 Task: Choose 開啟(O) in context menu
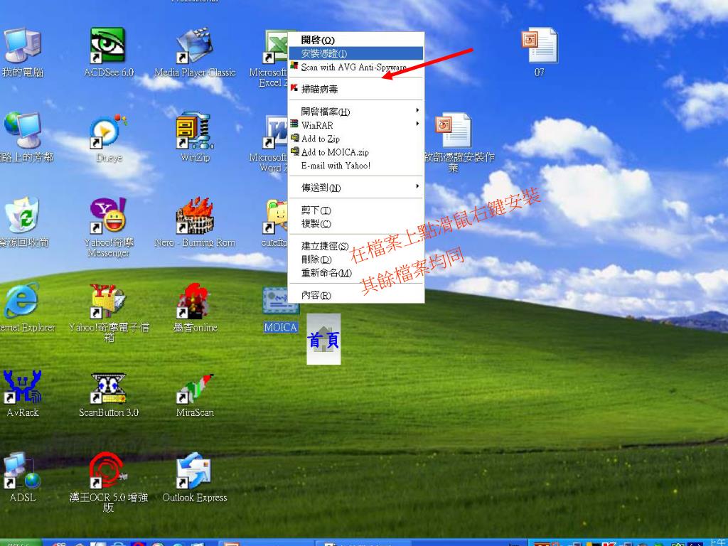(x=355, y=40)
